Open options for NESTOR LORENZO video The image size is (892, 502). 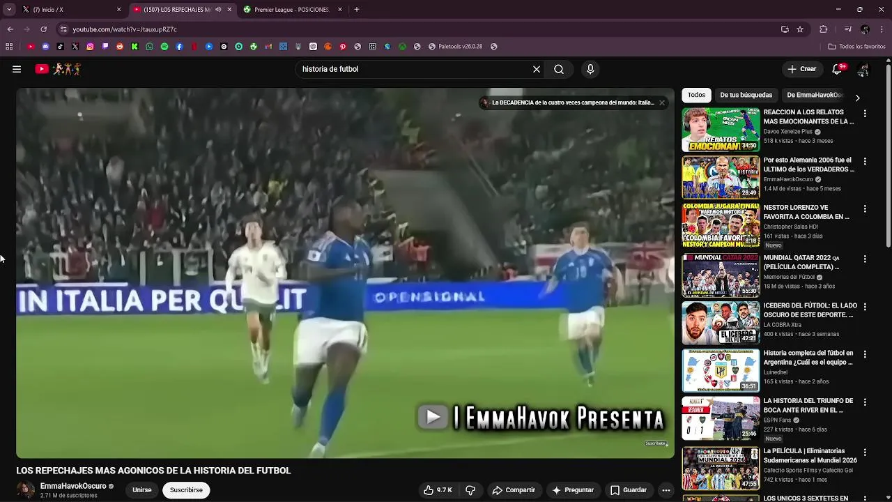click(x=865, y=208)
